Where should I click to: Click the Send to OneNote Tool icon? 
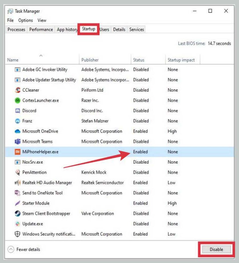17,193
